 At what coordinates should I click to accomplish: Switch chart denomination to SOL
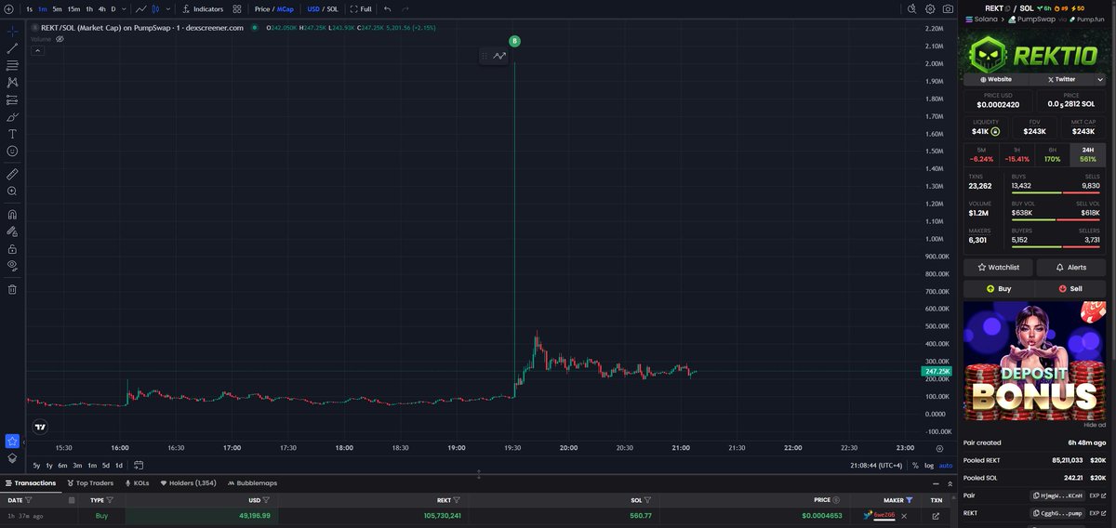[332, 8]
